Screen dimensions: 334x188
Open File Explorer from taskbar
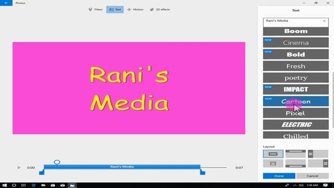click(x=43, y=185)
